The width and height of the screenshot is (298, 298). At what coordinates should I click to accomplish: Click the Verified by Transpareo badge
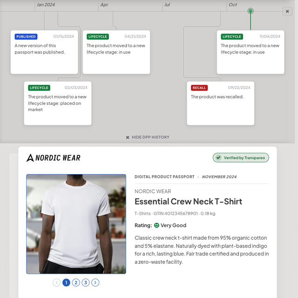tap(241, 158)
